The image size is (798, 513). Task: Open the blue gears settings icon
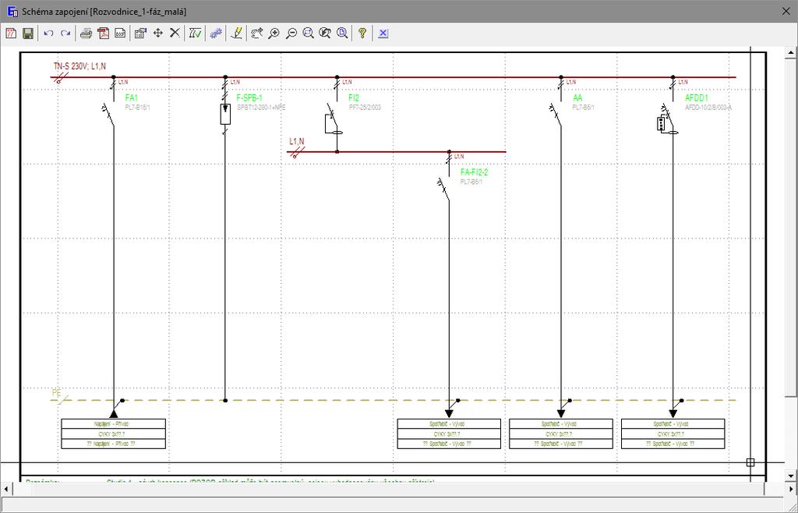[217, 33]
